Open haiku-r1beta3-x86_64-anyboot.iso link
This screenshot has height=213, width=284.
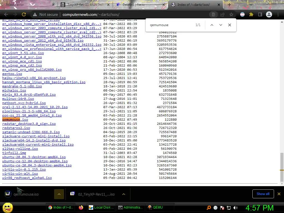point(34,78)
